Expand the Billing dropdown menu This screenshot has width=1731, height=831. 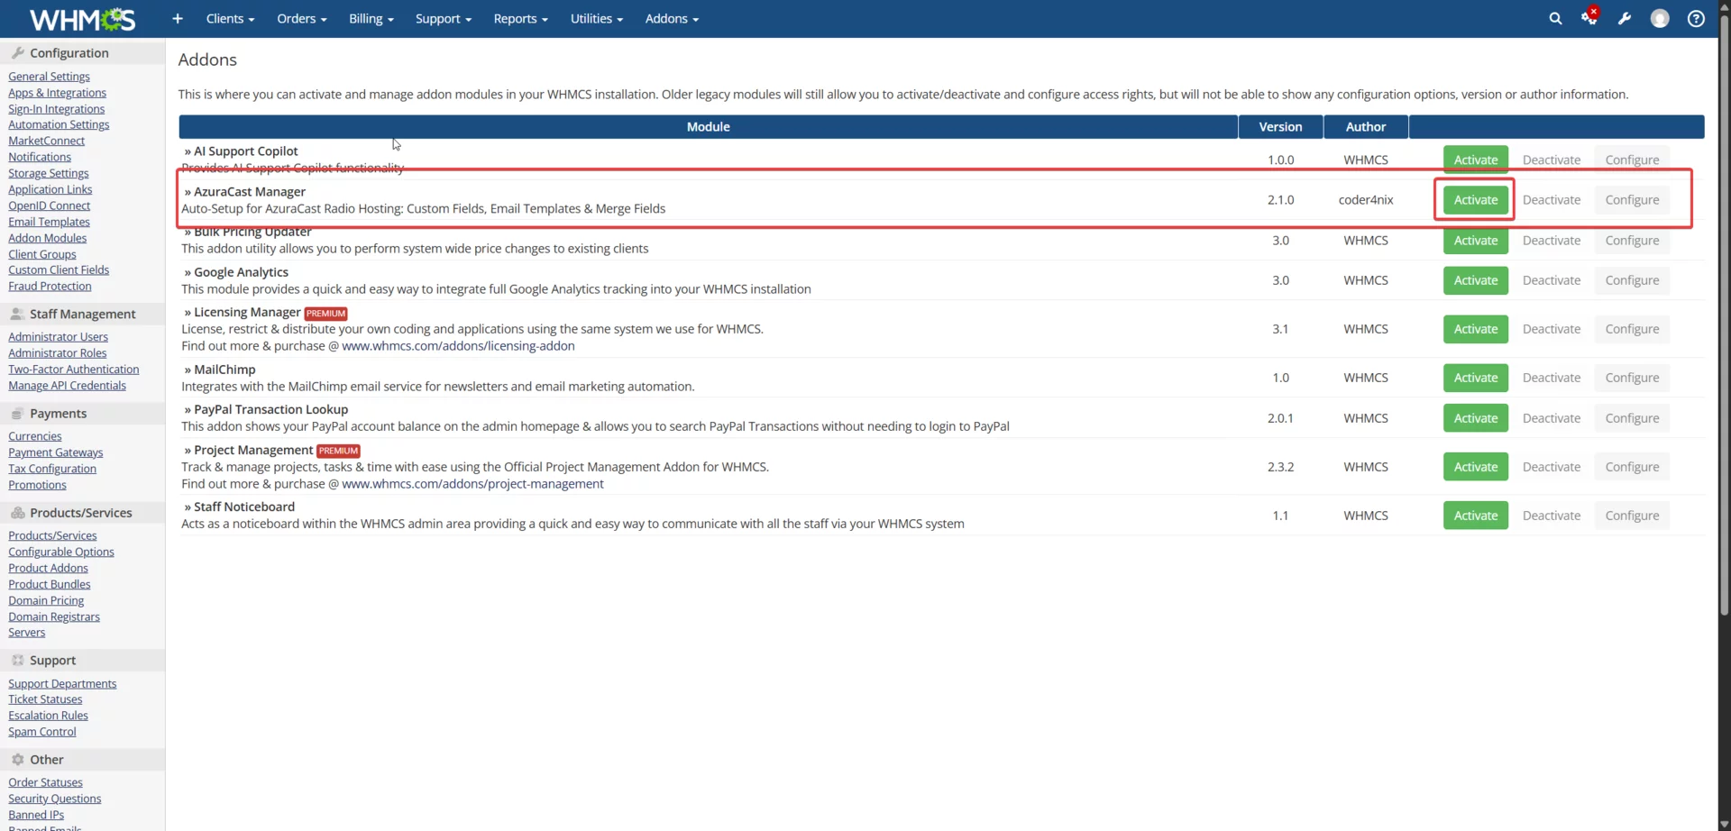point(371,18)
